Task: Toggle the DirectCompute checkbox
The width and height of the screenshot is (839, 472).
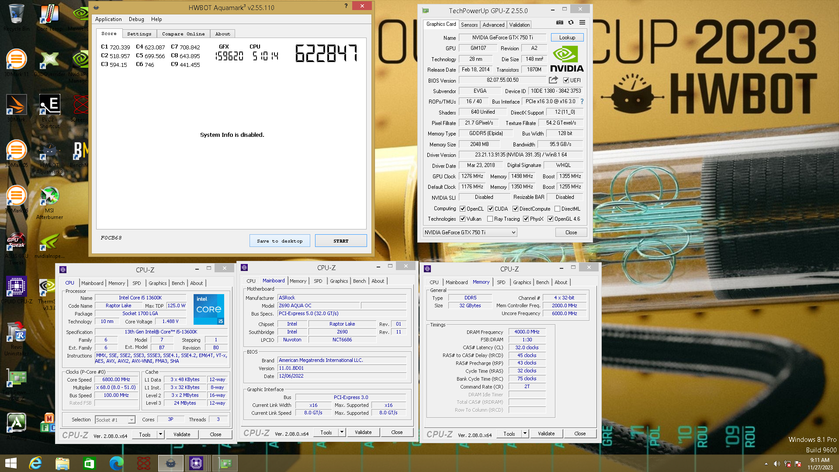Action: point(515,209)
